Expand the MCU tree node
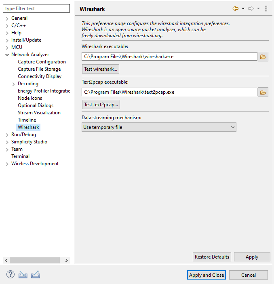This screenshot has height=284, width=274. coord(7,48)
